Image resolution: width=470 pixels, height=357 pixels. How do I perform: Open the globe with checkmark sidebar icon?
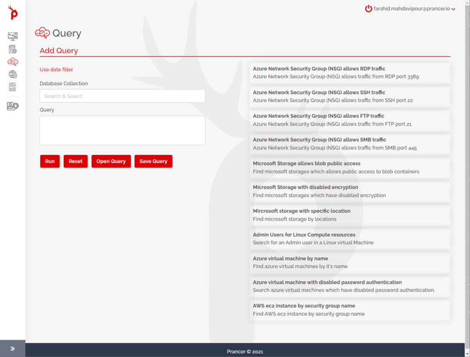pos(13,74)
